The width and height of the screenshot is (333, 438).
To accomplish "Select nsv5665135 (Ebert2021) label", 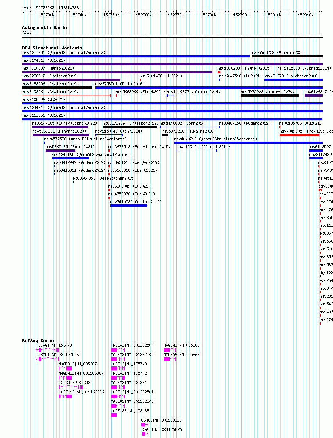I will (70, 147).
